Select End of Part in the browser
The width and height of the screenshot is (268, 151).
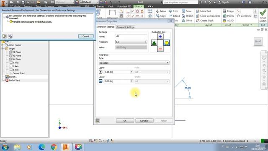[14, 80]
